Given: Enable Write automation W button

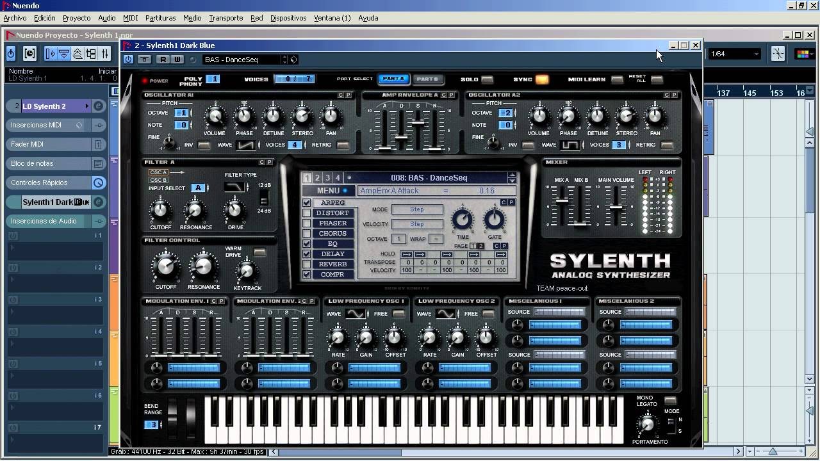Looking at the screenshot, I should click(176, 60).
